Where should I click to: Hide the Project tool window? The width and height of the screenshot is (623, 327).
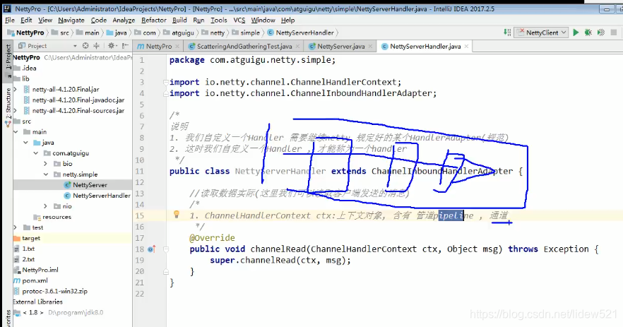coord(125,46)
